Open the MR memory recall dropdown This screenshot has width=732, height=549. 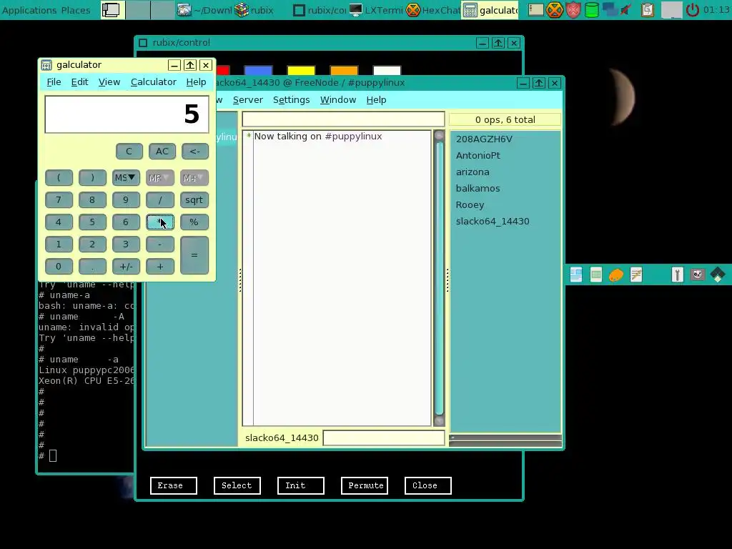(x=159, y=178)
